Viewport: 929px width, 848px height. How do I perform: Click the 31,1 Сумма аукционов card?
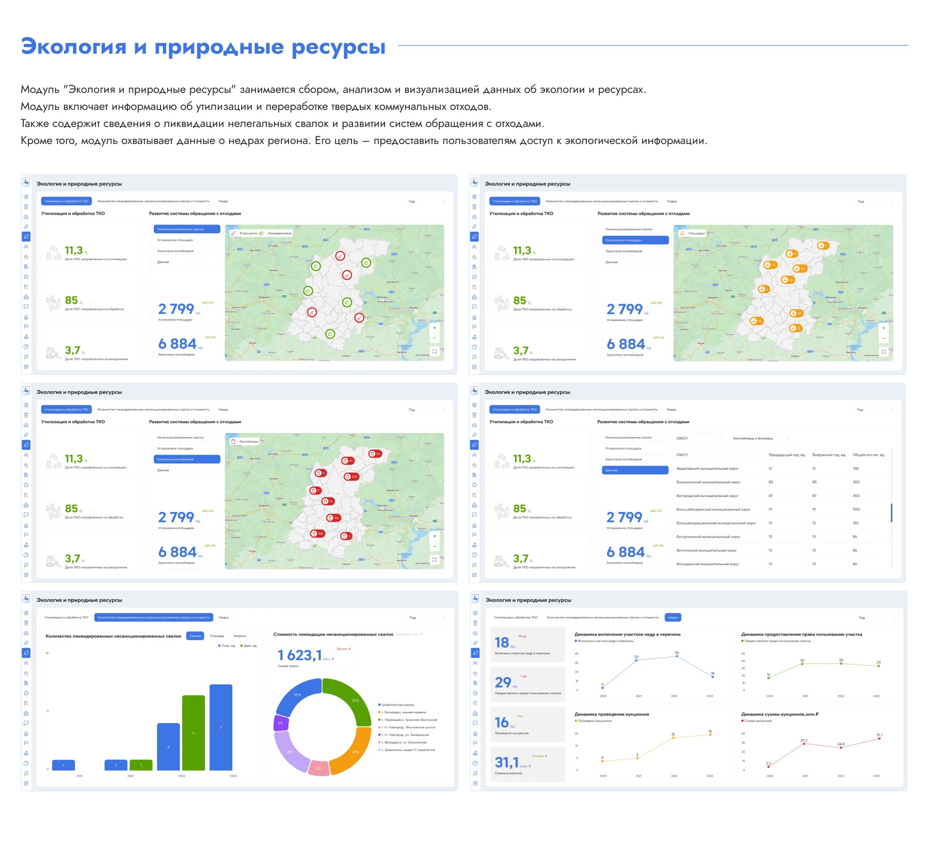[527, 764]
